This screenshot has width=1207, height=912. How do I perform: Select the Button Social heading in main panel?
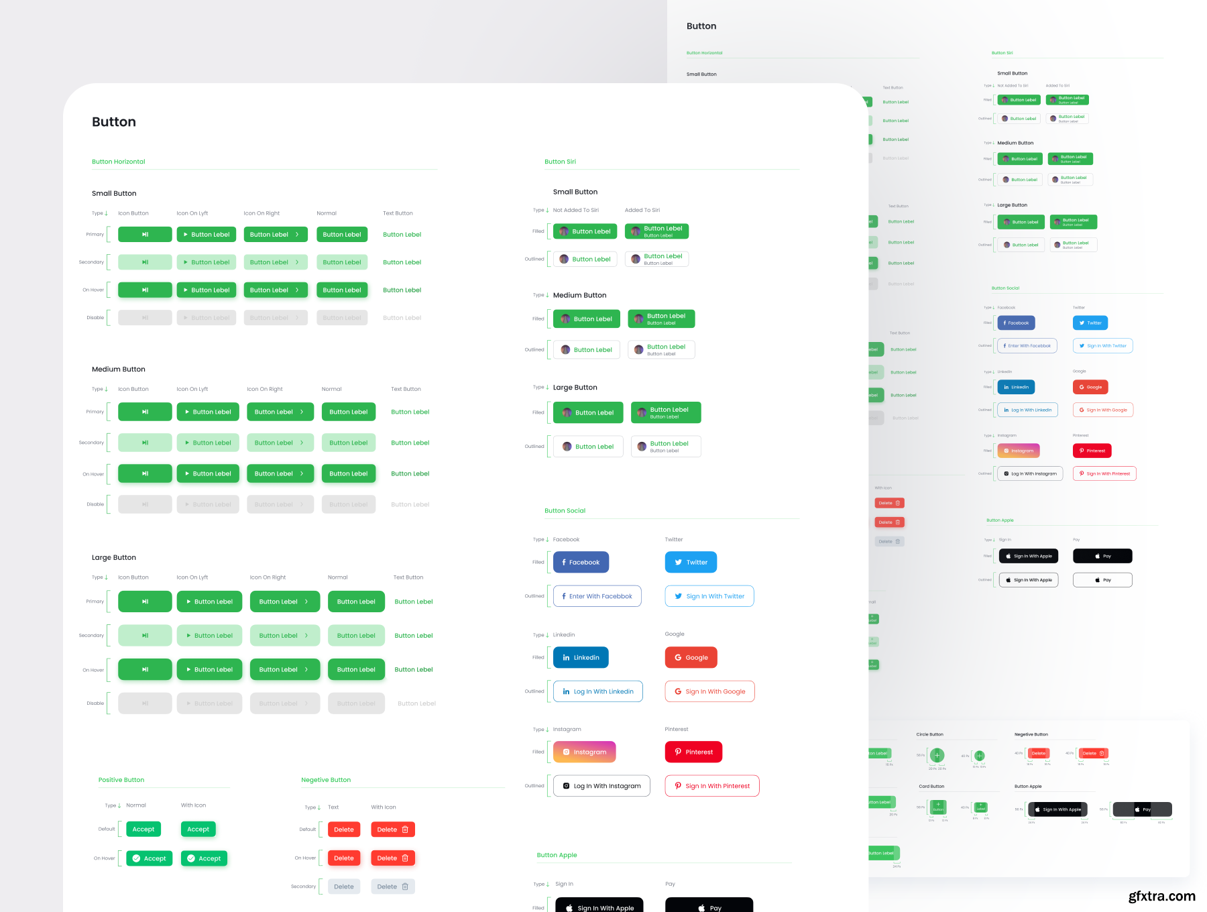click(x=565, y=511)
